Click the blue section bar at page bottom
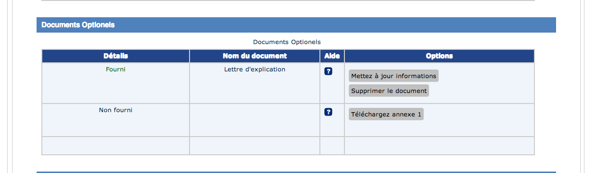The height and width of the screenshot is (173, 596). 296,172
